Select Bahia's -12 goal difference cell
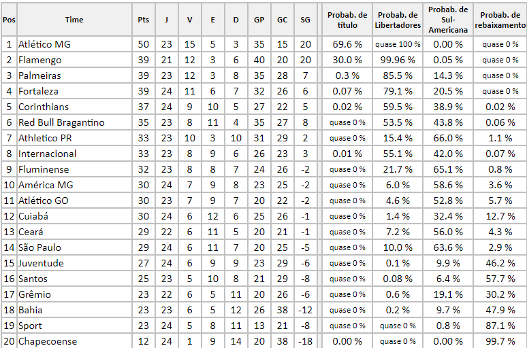Screen dimensions: 527x348 click(305, 310)
